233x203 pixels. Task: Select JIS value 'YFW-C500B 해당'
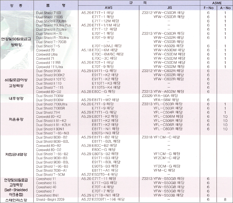point(169,42)
